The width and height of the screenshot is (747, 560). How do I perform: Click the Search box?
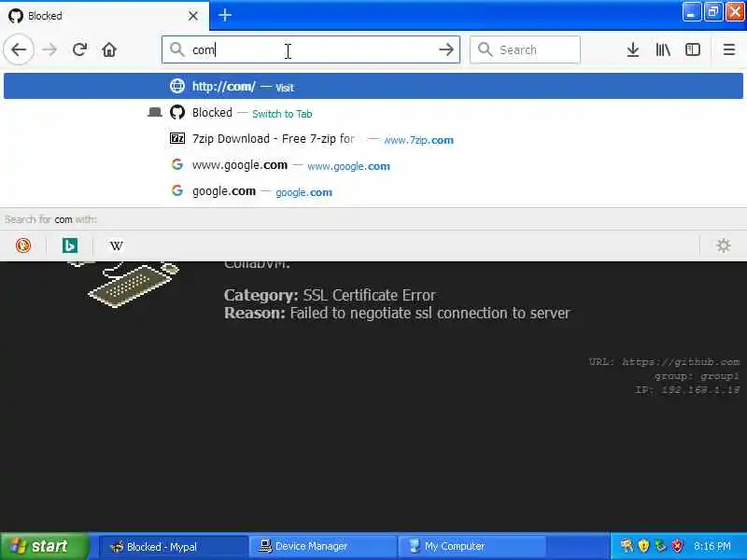coord(525,49)
